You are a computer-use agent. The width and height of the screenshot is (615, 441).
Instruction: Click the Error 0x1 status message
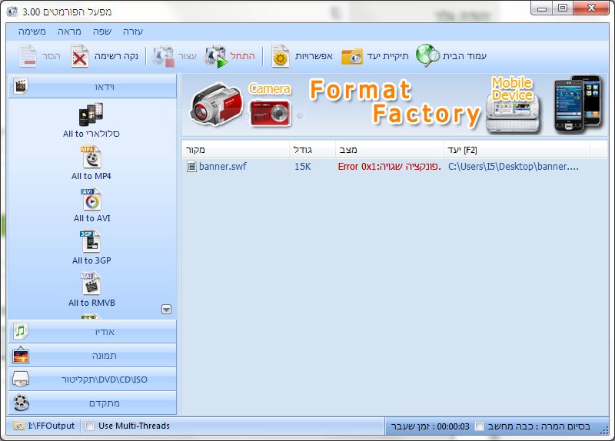389,167
